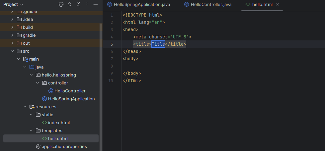Collapse the hello.hellospring package chevron
The height and width of the screenshot is (151, 325).
(x=31, y=75)
